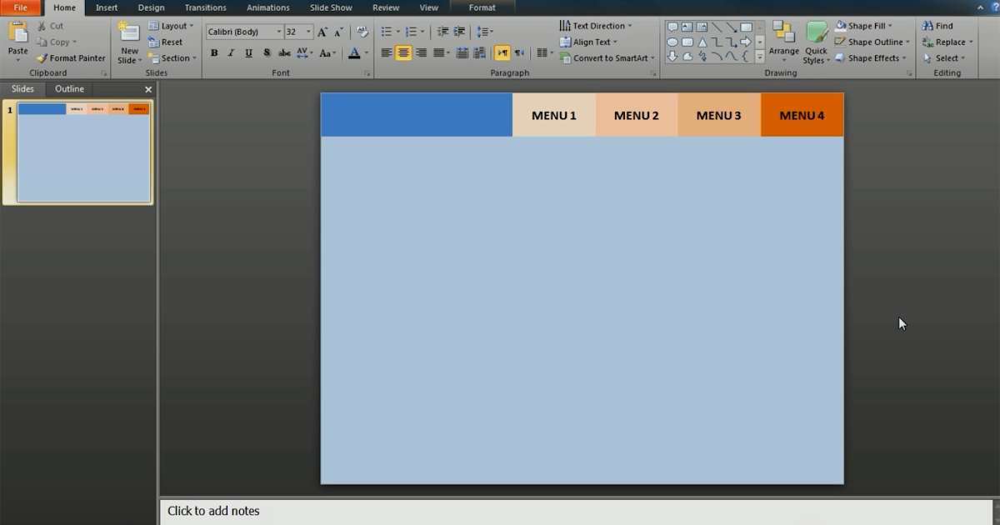Screen dimensions: 1000x525
Task: Select slide 1 thumbnail in panel
Action: tap(83, 152)
